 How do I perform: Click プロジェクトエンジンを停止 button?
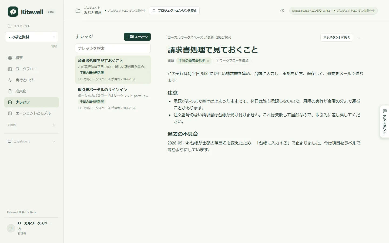pos(174,11)
